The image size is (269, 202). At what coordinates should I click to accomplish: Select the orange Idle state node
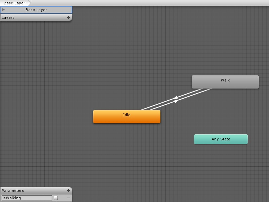point(126,117)
